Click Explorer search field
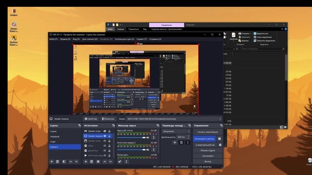This screenshot has width=312, height=175. click(x=262, y=49)
